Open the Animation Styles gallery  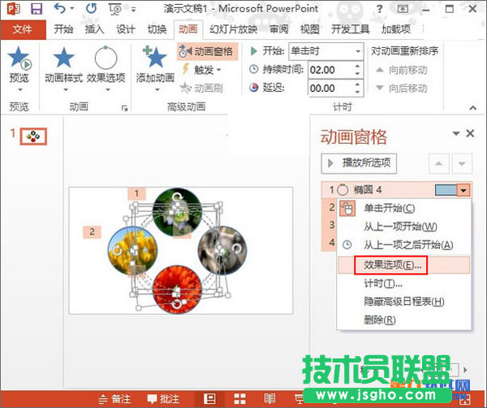tap(63, 69)
